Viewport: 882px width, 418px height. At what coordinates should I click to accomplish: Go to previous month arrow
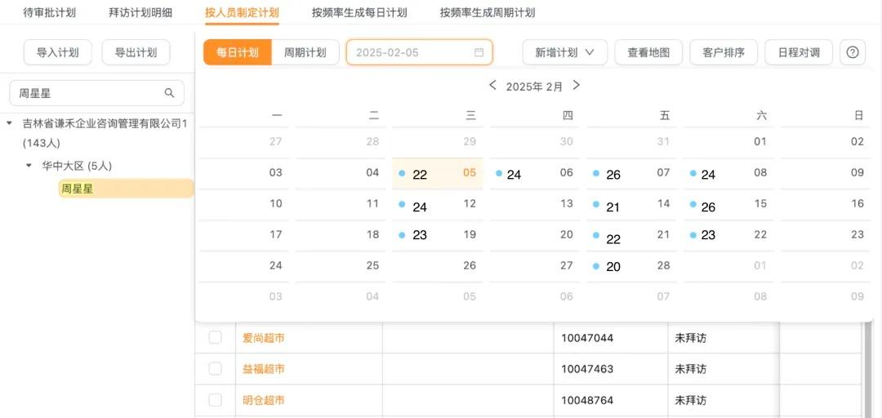492,86
